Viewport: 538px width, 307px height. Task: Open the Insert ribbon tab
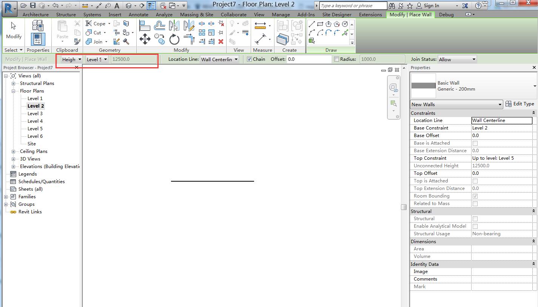click(115, 14)
